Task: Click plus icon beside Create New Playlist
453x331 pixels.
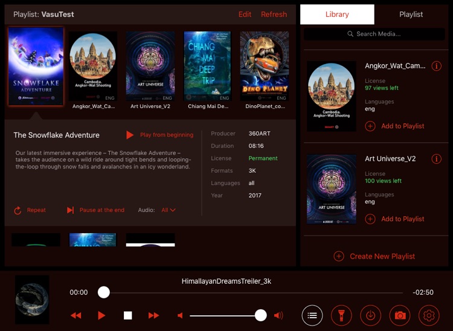Action: coord(339,256)
